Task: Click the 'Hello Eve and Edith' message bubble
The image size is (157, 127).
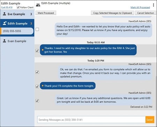Action: point(103,30)
